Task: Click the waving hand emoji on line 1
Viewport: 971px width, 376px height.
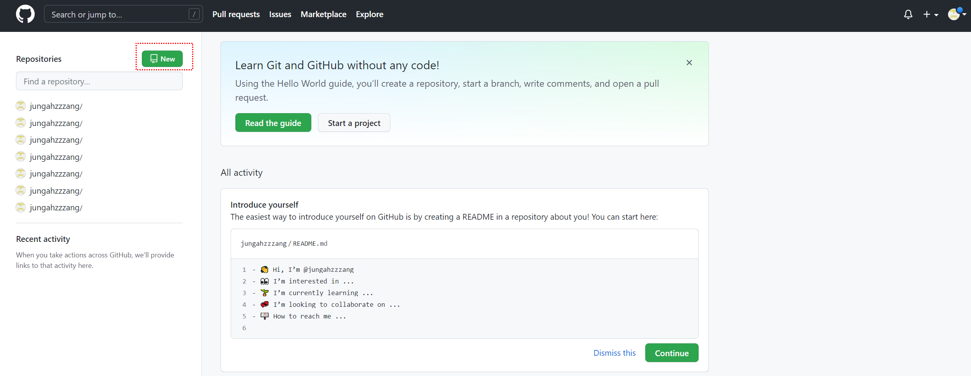Action: (x=265, y=269)
